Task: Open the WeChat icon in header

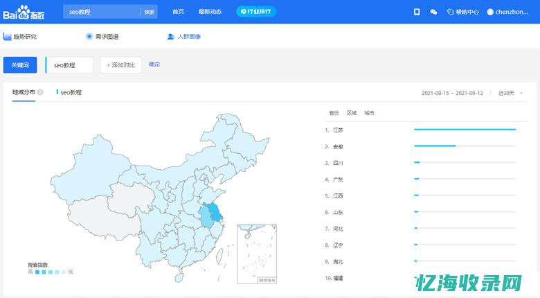Action: click(x=433, y=12)
